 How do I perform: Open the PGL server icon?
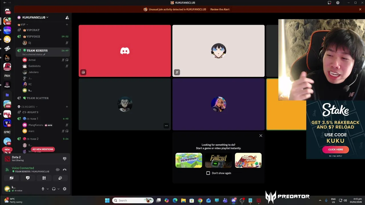(x=7, y=114)
